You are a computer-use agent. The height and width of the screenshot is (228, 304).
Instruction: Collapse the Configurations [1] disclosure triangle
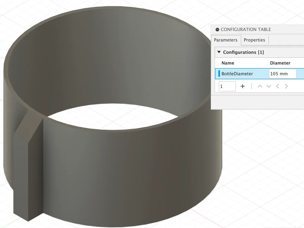pos(219,52)
